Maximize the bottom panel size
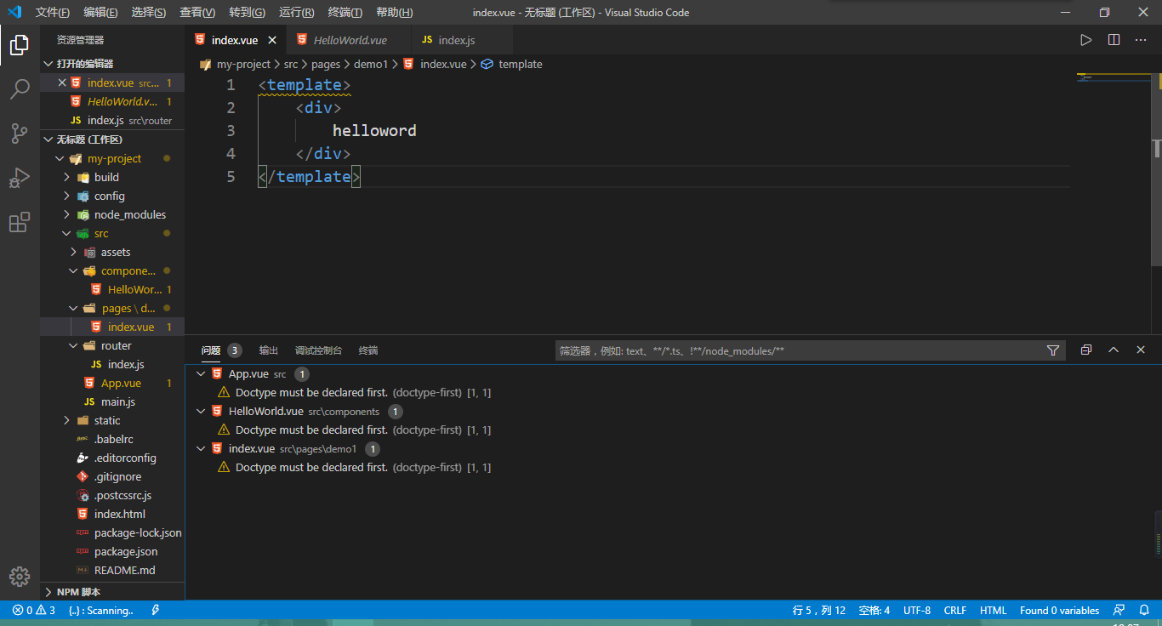This screenshot has height=626, width=1162. pos(1114,350)
